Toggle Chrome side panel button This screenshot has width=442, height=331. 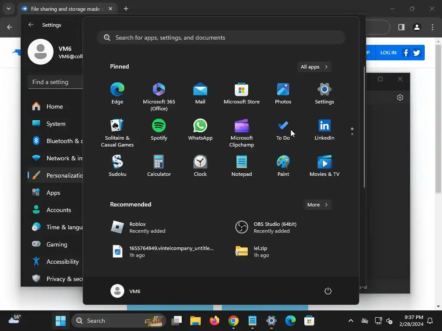(401, 27)
